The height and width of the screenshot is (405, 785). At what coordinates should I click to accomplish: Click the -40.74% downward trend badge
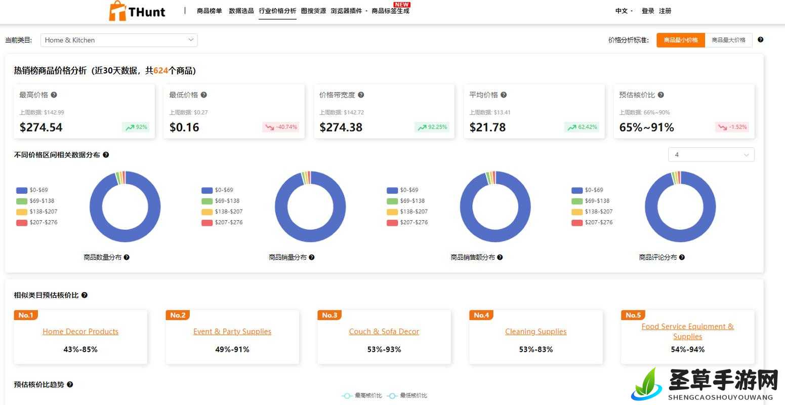tap(281, 127)
